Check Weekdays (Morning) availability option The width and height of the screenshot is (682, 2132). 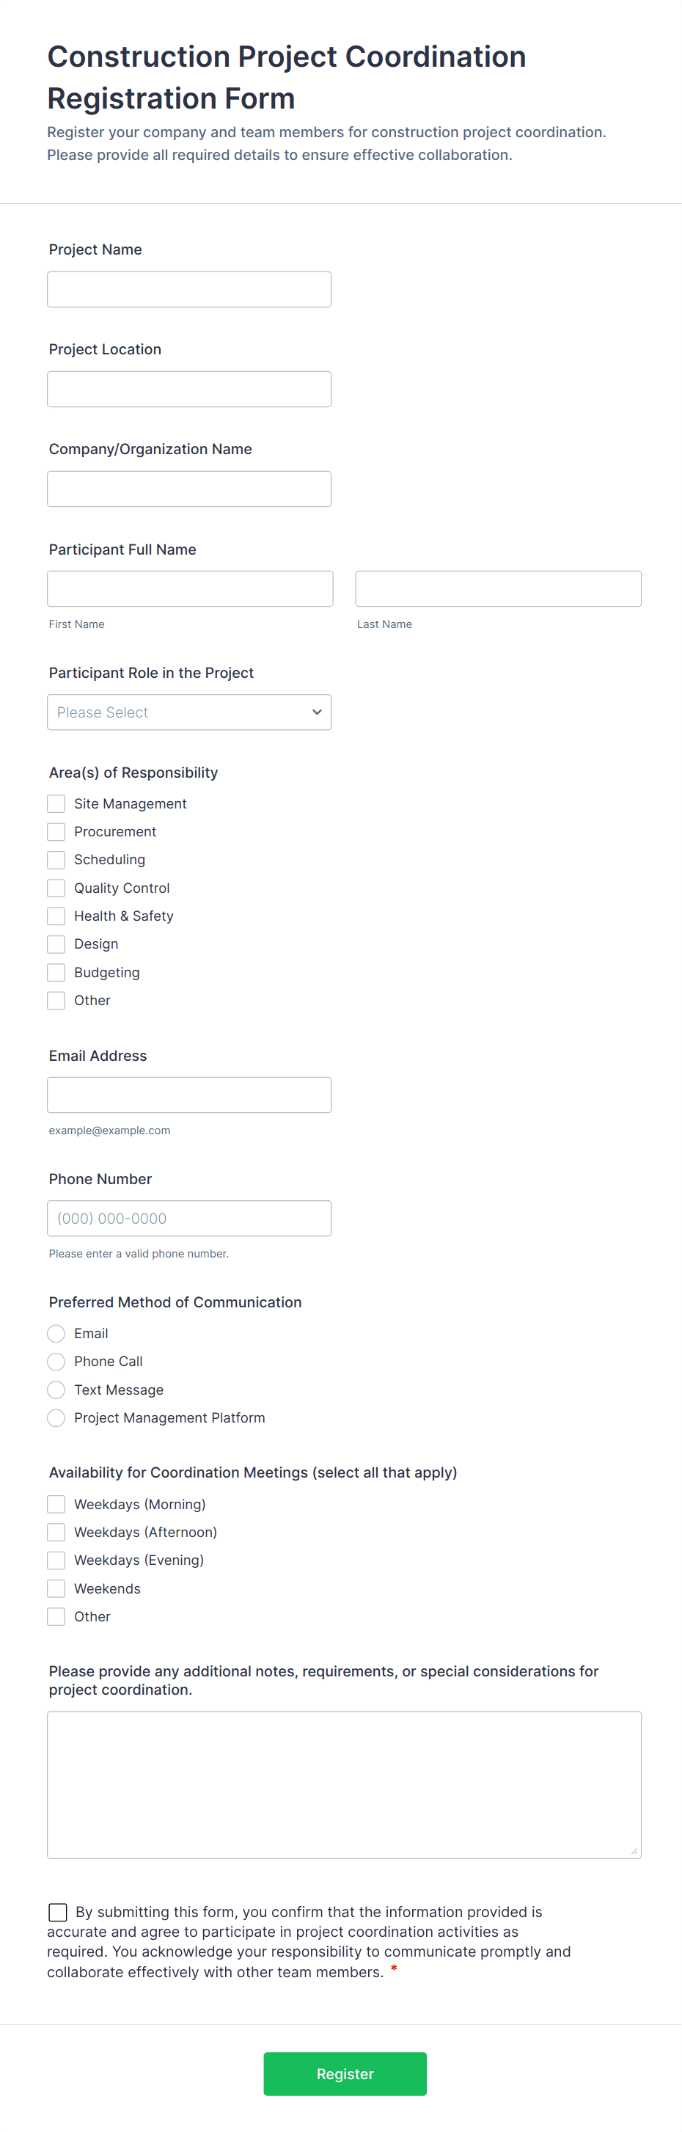(56, 1504)
